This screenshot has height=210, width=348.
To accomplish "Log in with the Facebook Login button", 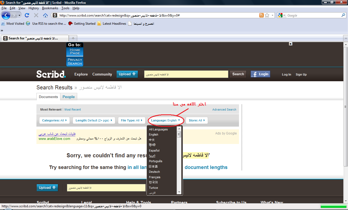I will click(260, 74).
